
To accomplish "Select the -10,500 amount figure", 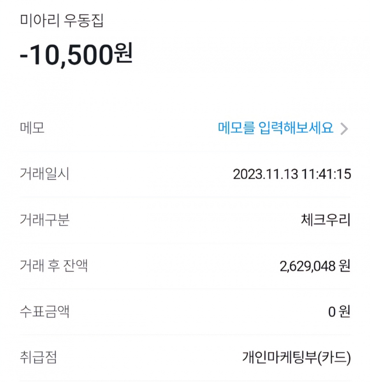I will point(66,55).
